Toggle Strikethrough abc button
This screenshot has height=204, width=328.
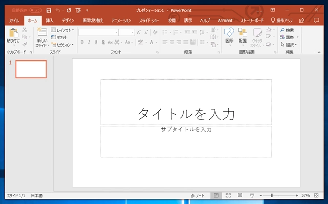(110, 42)
